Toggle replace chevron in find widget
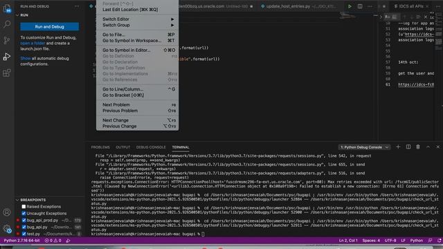The height and width of the screenshot is (249, 443). point(381,17)
